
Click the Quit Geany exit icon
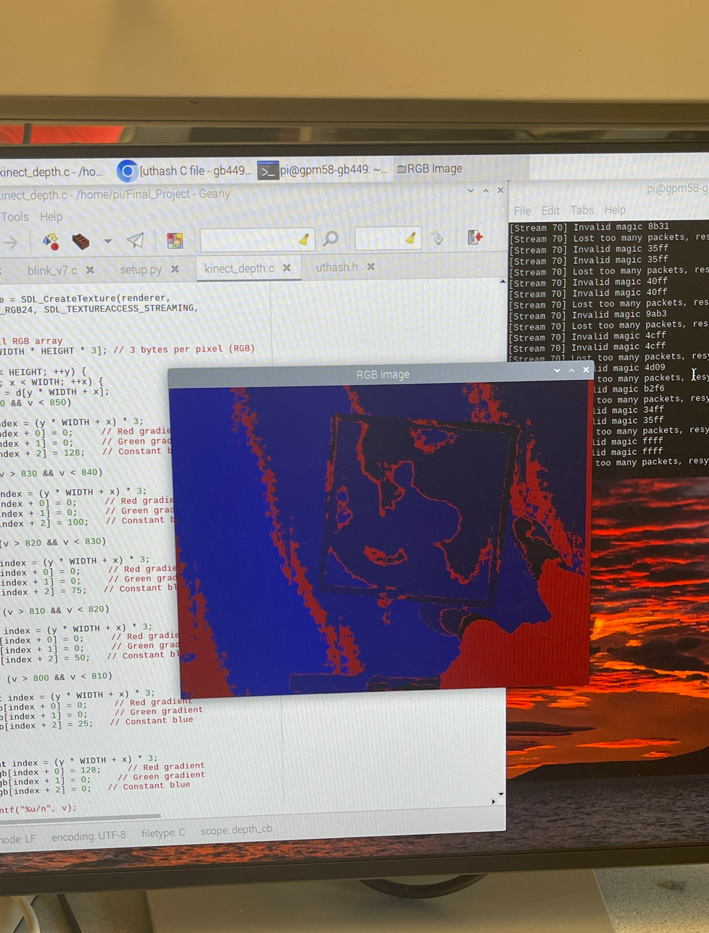point(474,238)
